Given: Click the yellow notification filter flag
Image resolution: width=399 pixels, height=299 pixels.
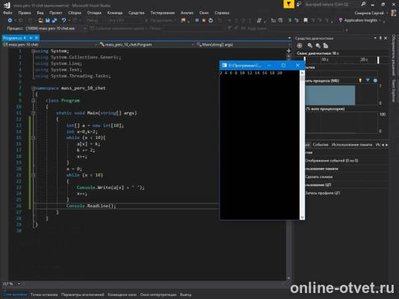Looking at the screenshot, I should pos(288,4).
